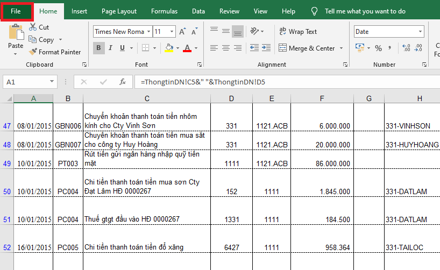Open the File tab
The image size is (440, 270).
(x=16, y=11)
